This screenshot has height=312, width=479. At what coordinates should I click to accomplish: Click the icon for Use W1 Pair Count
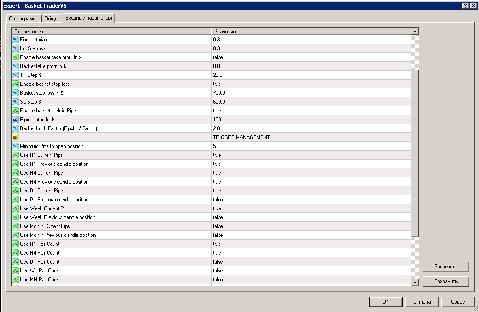[15, 270]
